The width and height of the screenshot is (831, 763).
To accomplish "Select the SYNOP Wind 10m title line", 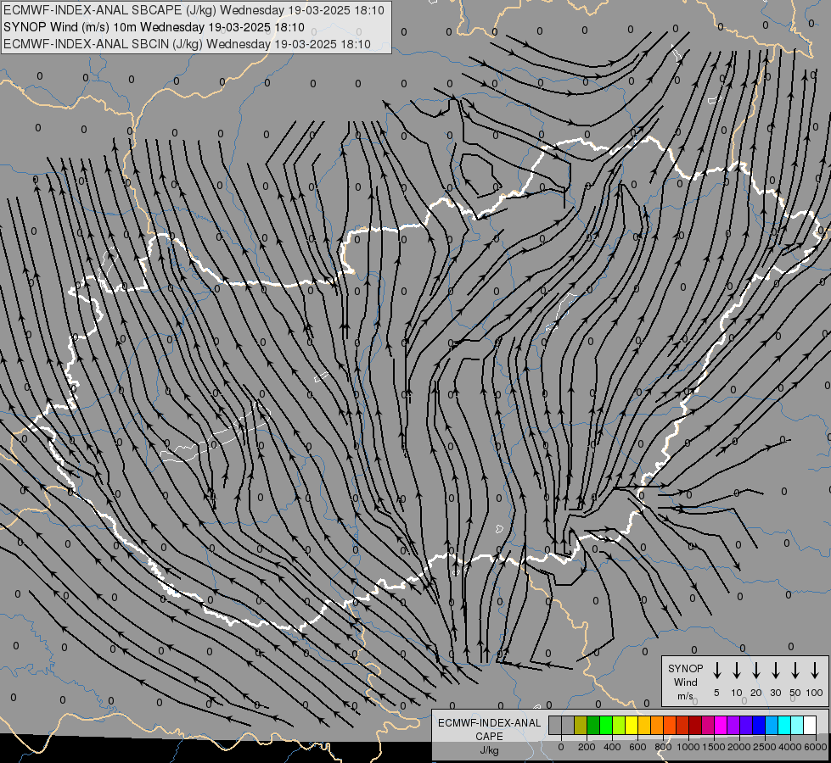I will point(154,27).
